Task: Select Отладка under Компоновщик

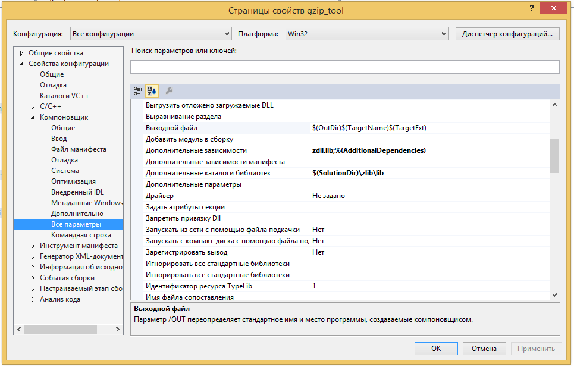Action: coord(64,160)
